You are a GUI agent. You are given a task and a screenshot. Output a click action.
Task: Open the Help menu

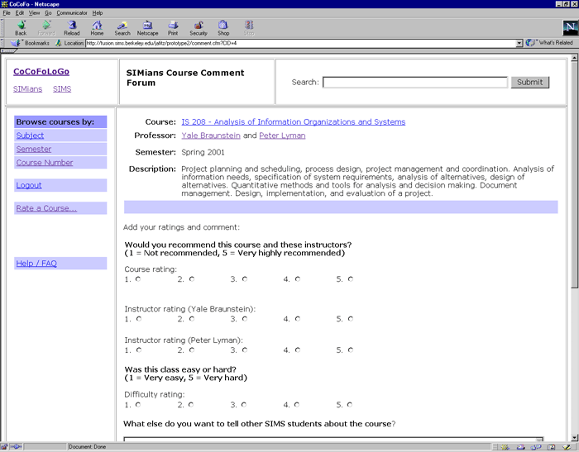coord(98,13)
